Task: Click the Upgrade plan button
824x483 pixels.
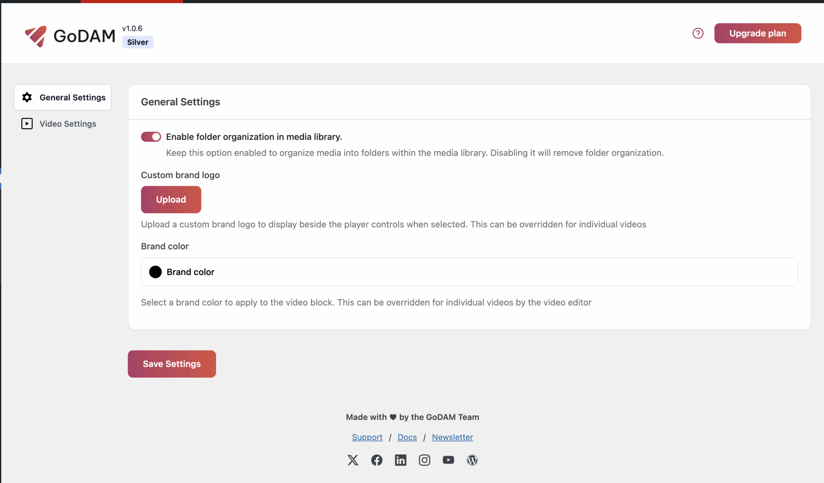Action: point(758,33)
